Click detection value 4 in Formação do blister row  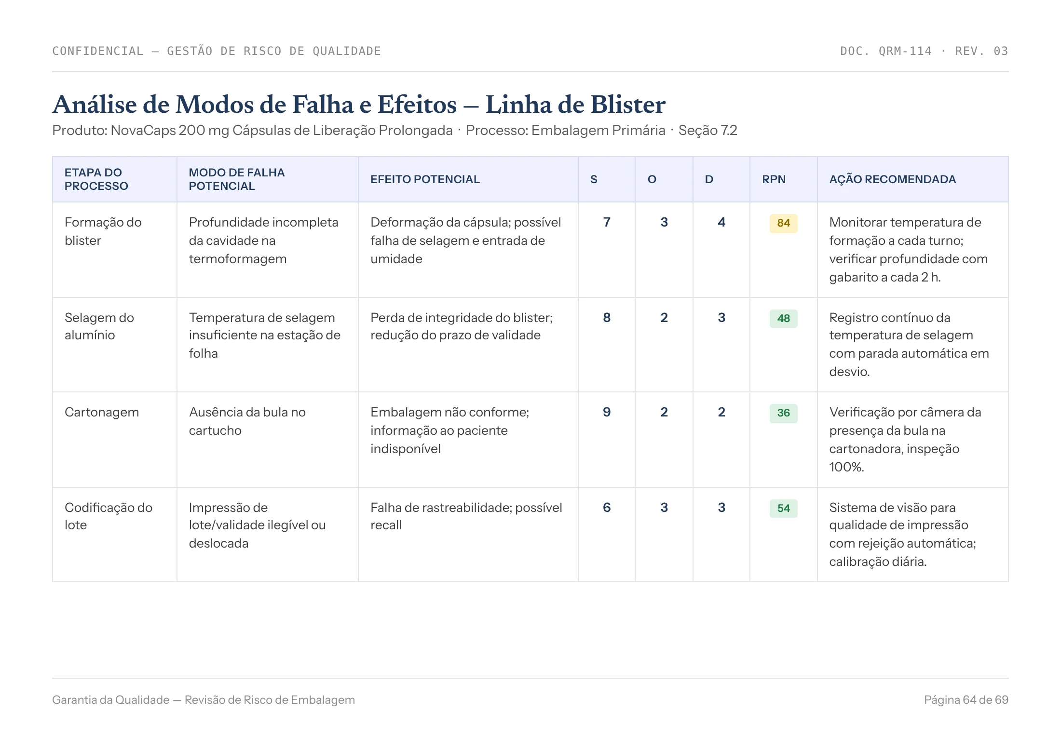[x=721, y=222]
